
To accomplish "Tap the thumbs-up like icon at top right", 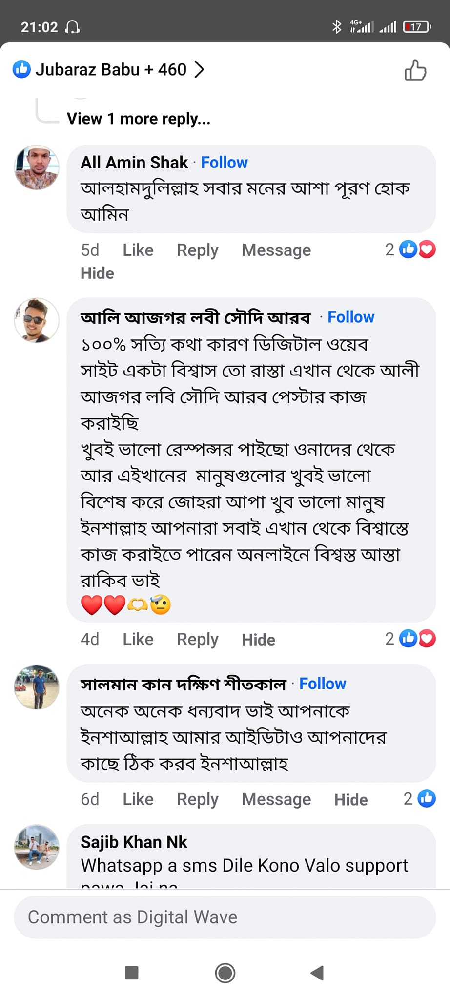I will coord(415,70).
